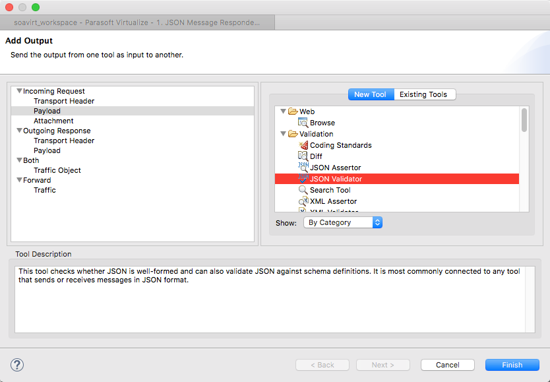Viewport: 550px width, 382px height.
Task: Click the yellow minimize window button
Action: tap(22, 7)
